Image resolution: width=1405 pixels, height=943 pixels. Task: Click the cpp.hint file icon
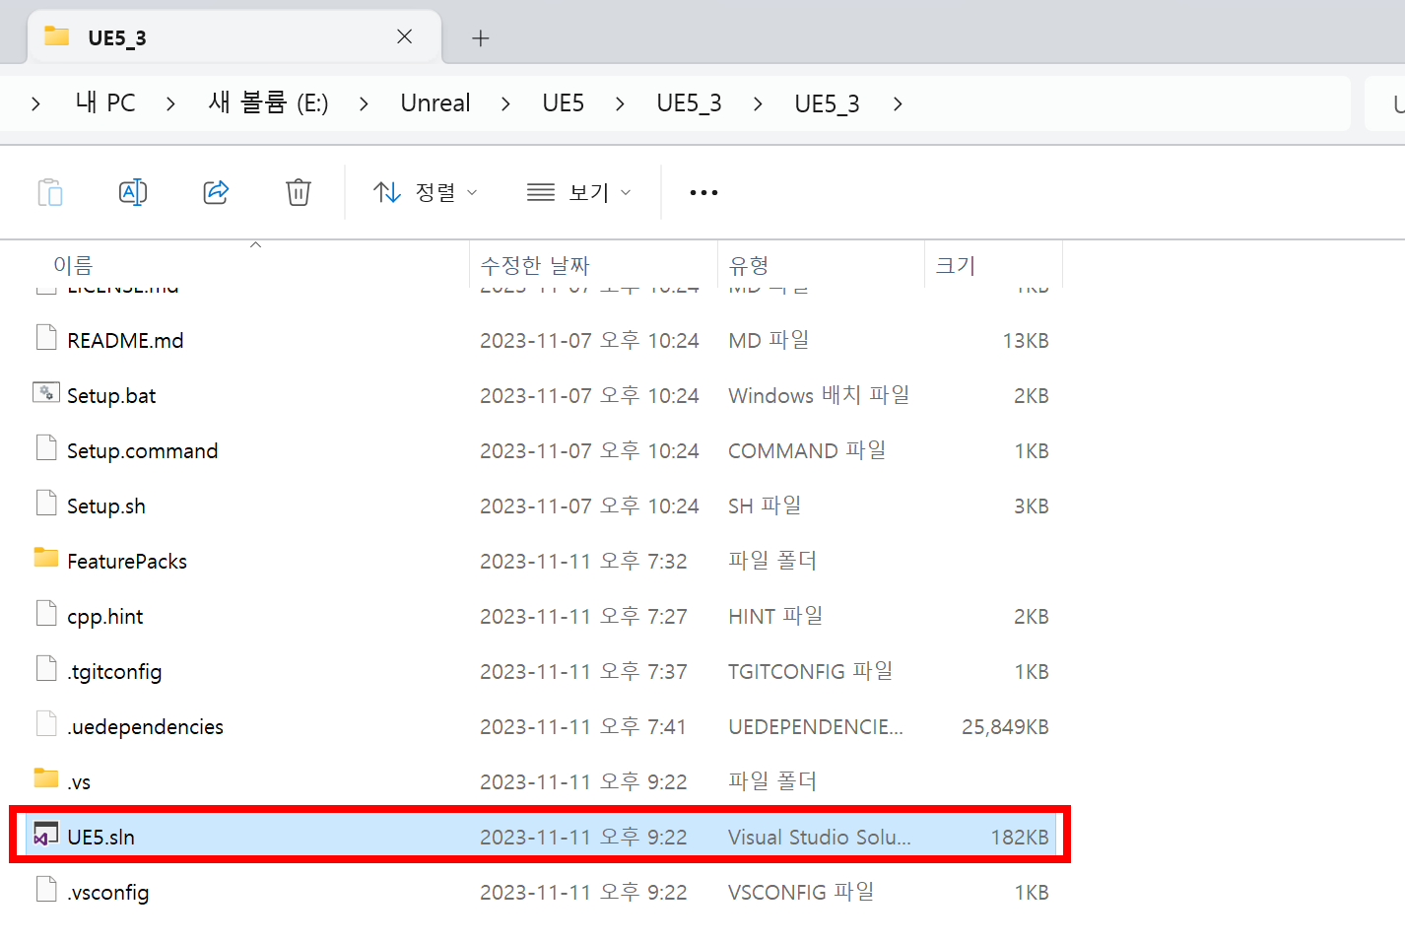coord(46,614)
